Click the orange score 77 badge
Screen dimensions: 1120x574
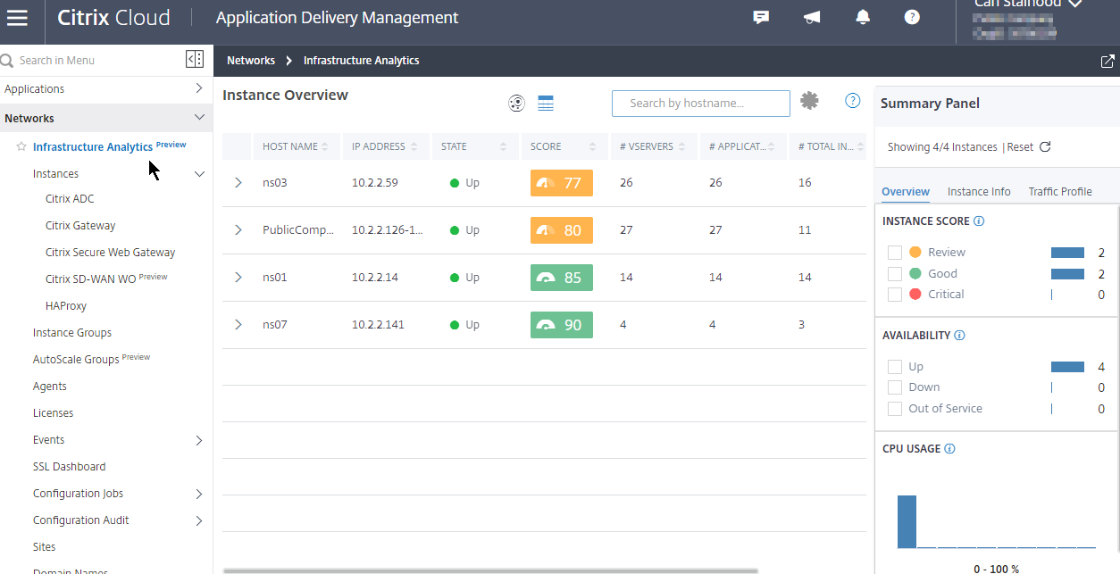click(562, 183)
